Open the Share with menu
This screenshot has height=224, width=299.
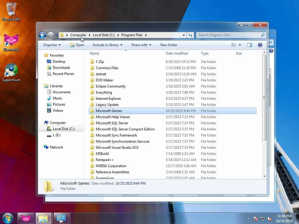[141, 45]
